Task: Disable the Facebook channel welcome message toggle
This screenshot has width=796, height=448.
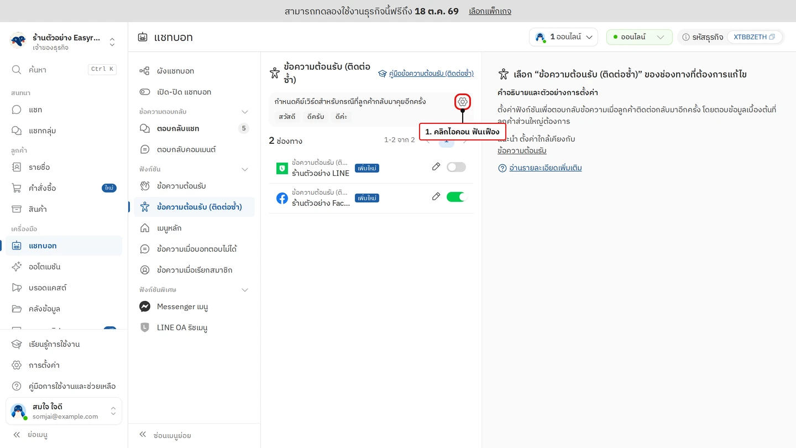Action: [x=456, y=196]
